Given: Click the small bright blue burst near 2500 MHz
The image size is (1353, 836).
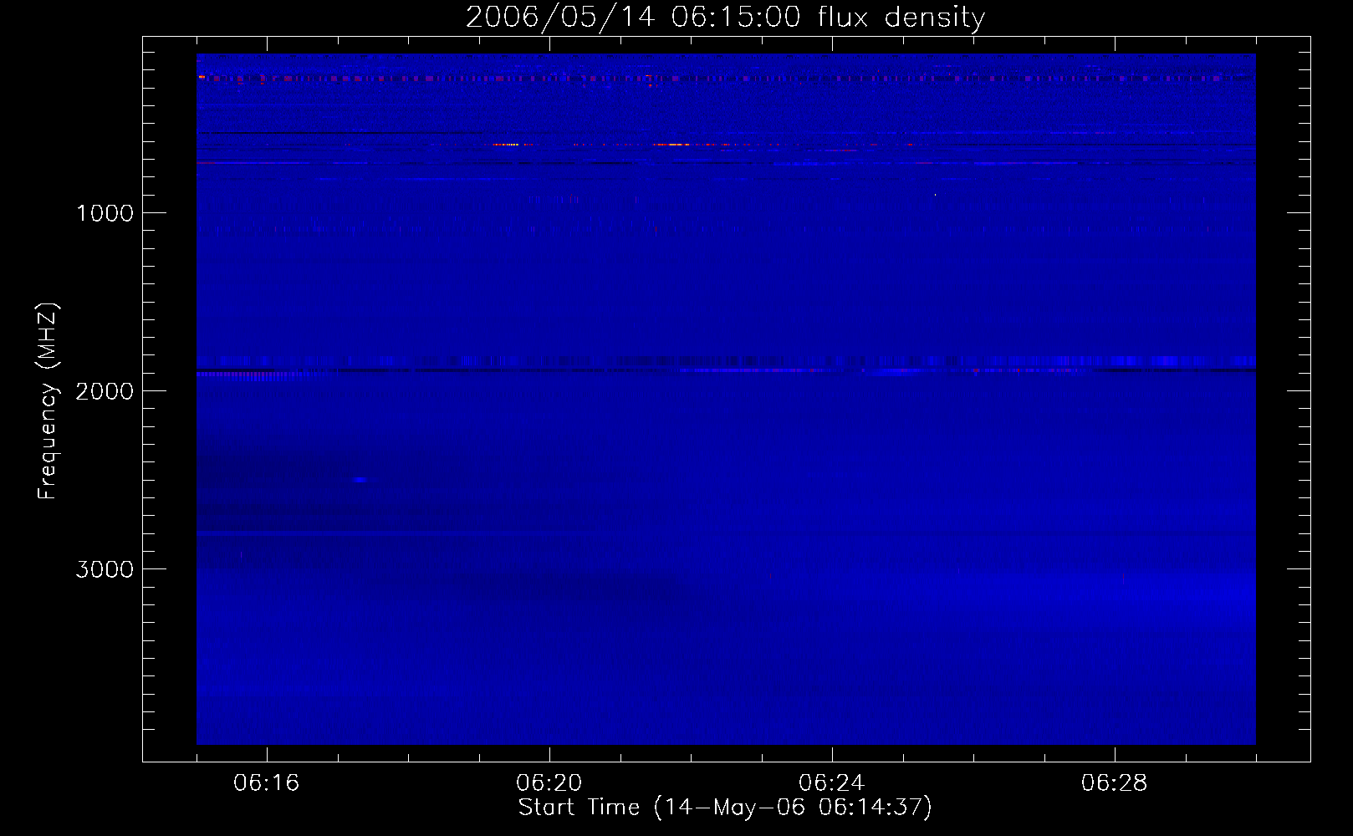Looking at the screenshot, I should click(360, 480).
